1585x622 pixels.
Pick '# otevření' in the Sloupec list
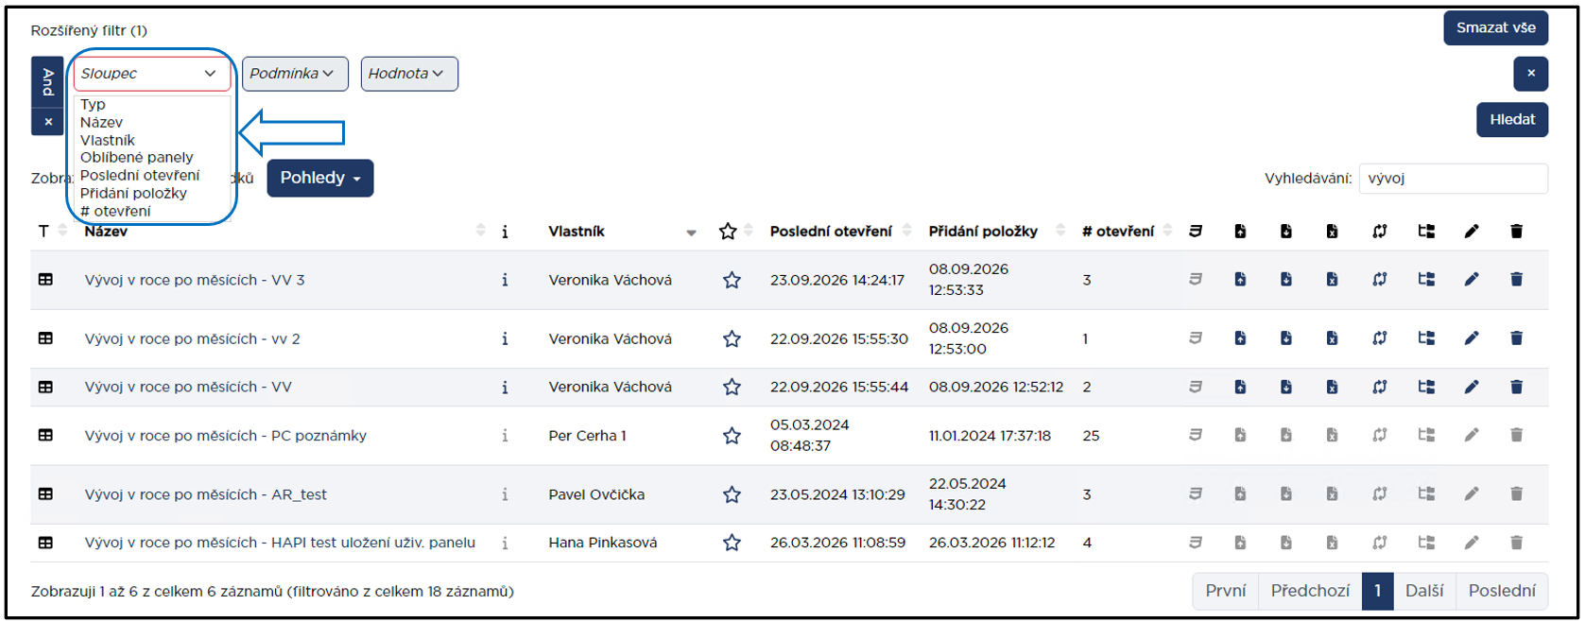tap(115, 212)
